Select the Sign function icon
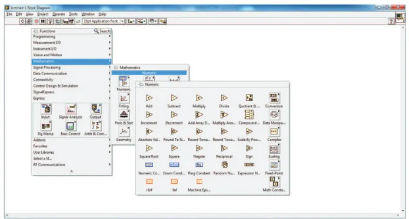Image resolution: width=409 pixels, height=219 pixels. 249,149
